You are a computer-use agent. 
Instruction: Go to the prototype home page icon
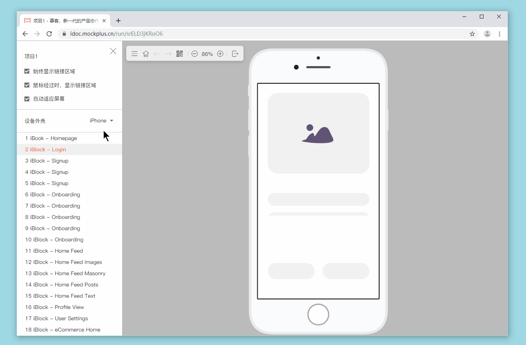(x=146, y=54)
